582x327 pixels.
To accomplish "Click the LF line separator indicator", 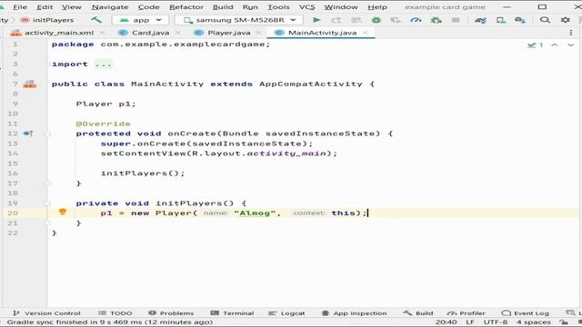I will click(x=470, y=322).
